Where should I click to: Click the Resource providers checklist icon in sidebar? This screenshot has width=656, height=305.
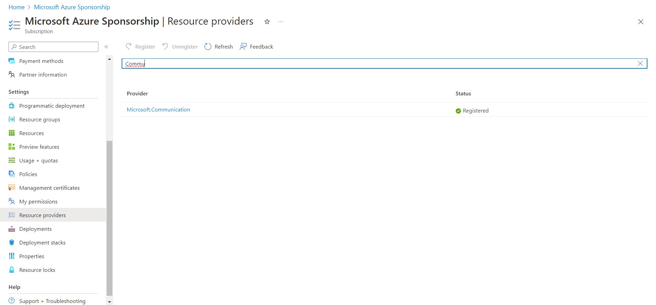click(x=12, y=215)
